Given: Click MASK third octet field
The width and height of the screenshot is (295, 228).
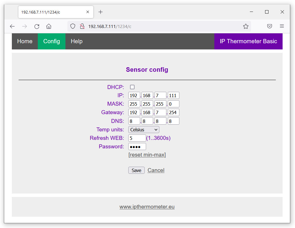Looking at the screenshot, I should [160, 104].
